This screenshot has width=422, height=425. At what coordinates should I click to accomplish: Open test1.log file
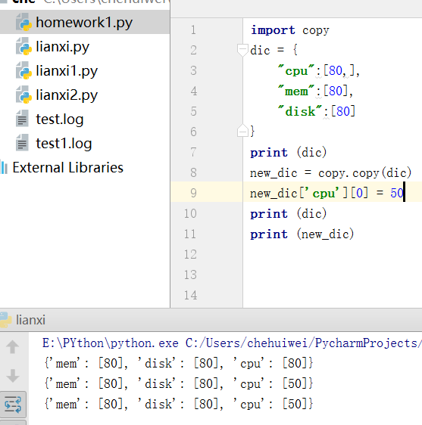click(64, 144)
